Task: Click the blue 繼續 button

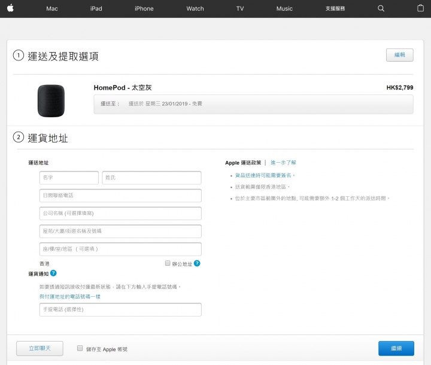Action: 396,348
